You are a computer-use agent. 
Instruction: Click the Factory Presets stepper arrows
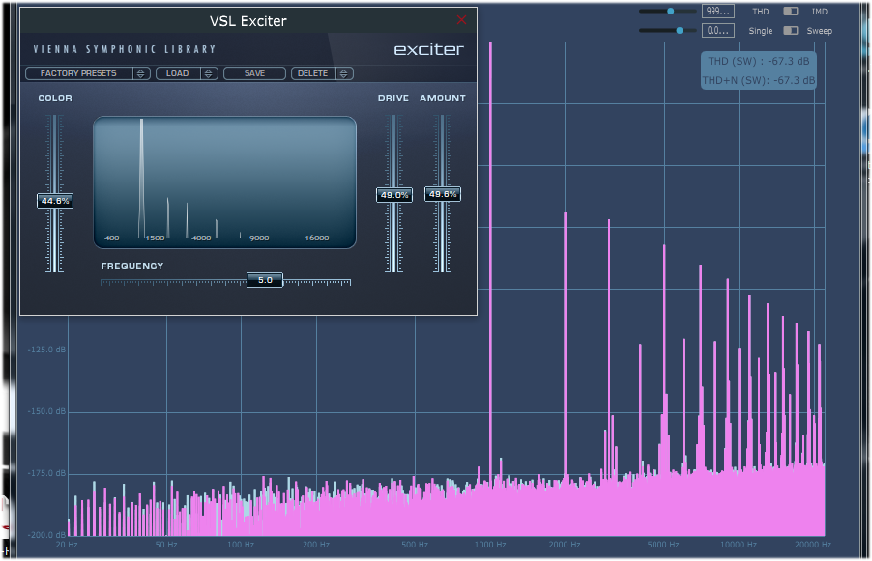(x=141, y=73)
